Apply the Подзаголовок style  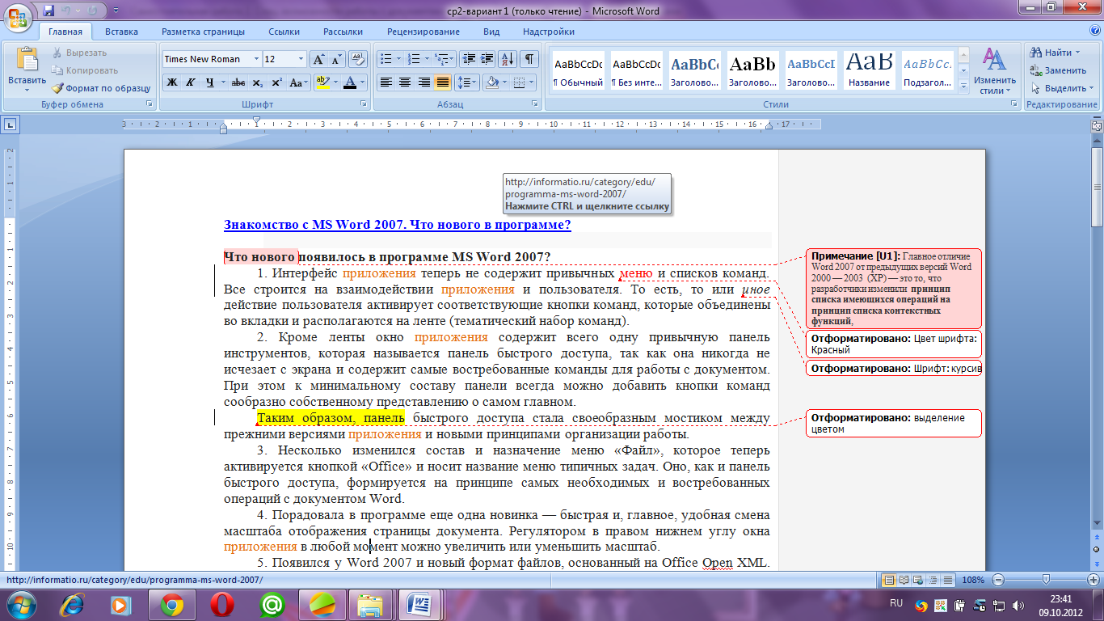(928, 71)
